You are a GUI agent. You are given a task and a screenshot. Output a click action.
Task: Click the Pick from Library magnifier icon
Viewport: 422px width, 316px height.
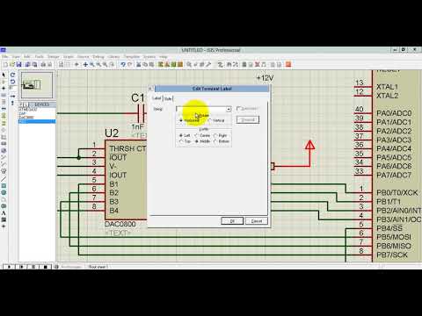click(189, 64)
